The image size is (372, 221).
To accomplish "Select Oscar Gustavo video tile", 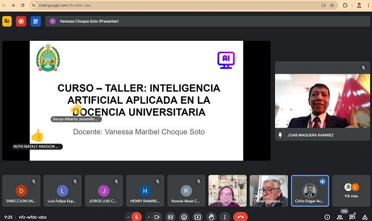I will 269,191.
